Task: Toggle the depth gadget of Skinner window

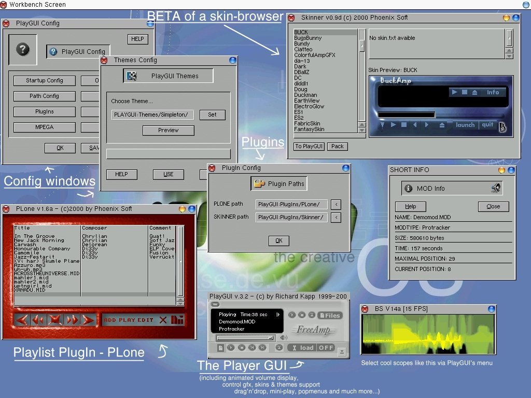Action: pyautogui.click(x=516, y=18)
